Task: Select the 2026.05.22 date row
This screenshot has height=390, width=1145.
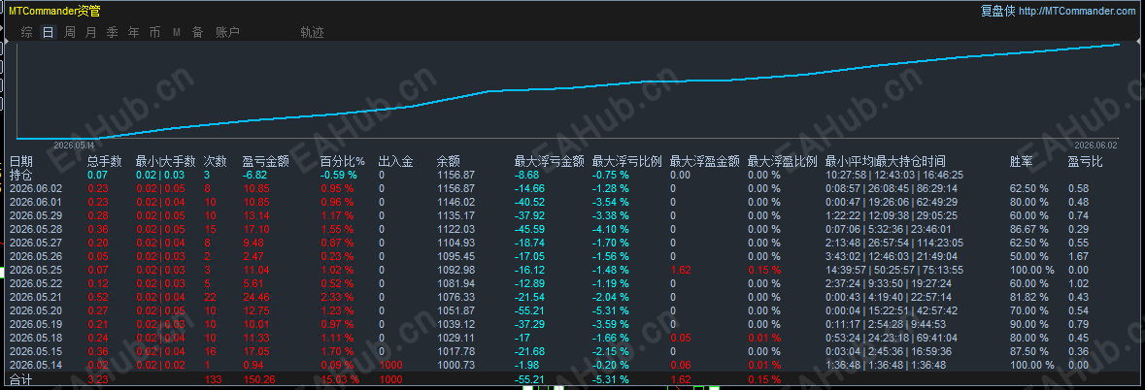Action: (x=573, y=283)
